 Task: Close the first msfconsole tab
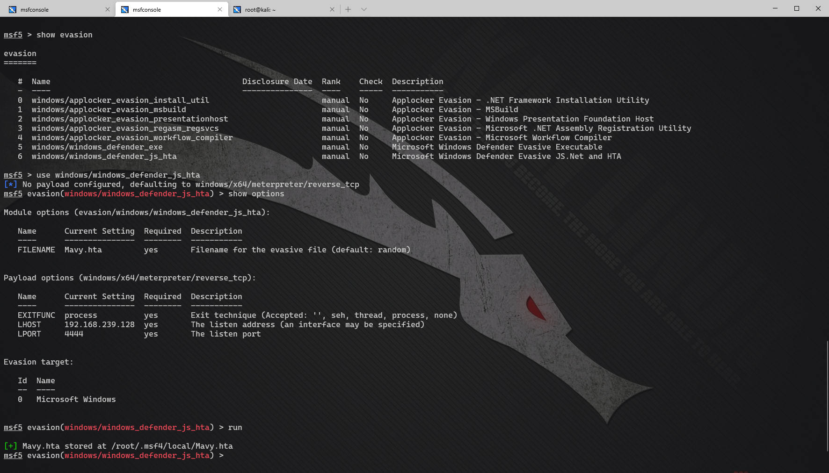[108, 9]
